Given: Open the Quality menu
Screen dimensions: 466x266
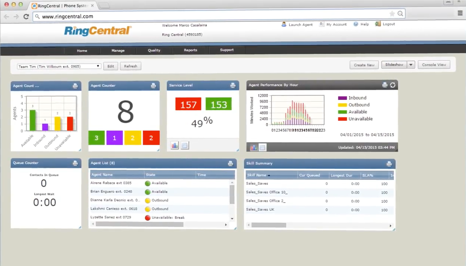Looking at the screenshot, I should pos(154,50).
